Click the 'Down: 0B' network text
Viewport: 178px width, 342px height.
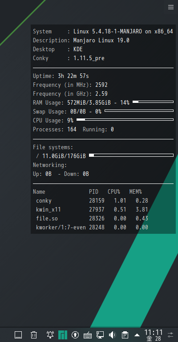77,174
